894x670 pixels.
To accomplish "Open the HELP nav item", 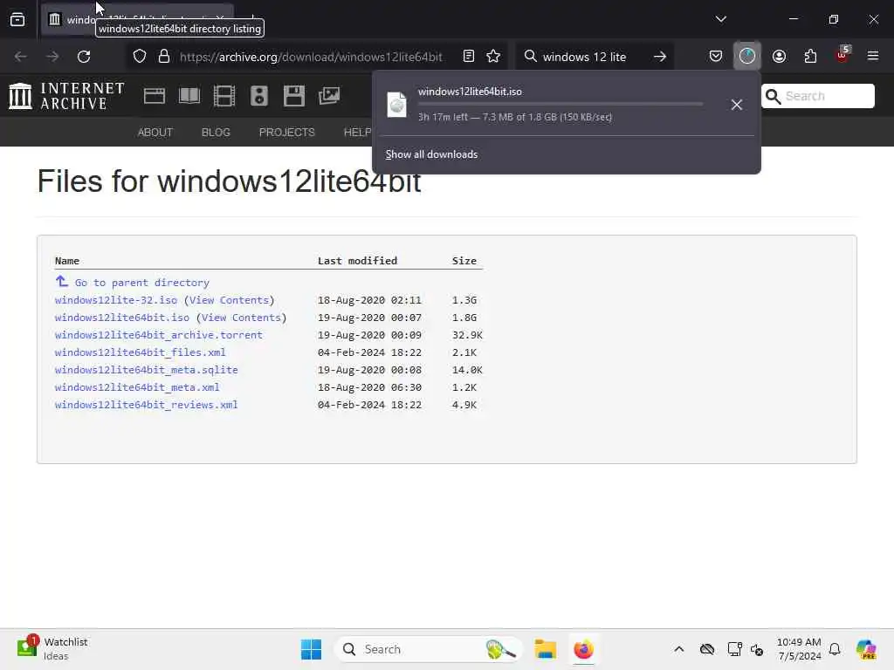I will [357, 133].
